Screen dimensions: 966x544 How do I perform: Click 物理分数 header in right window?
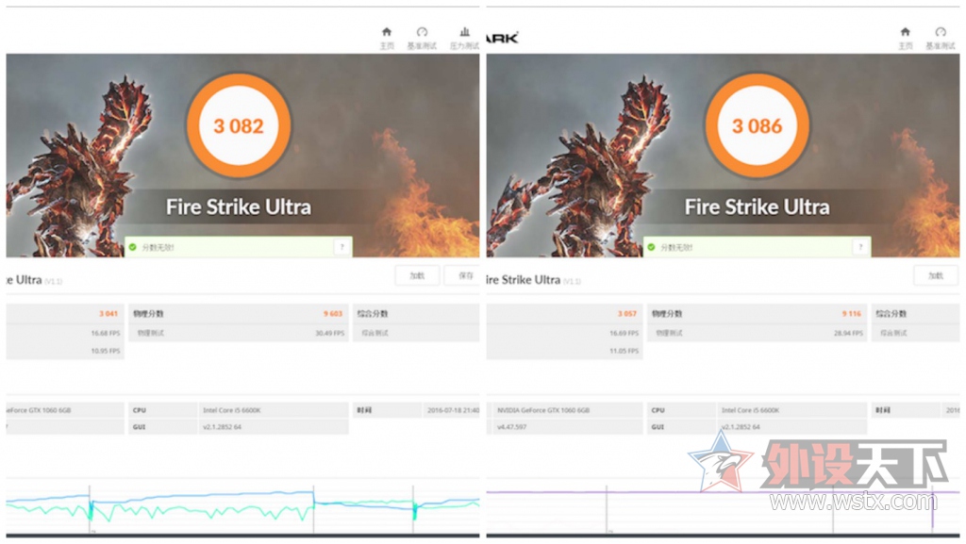[667, 314]
